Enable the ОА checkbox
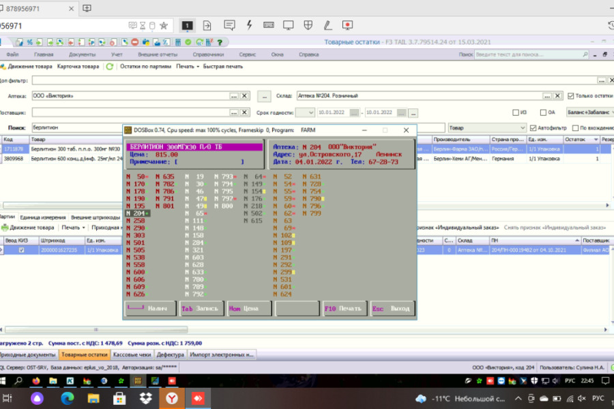Screen dimensions: 614x409 pyautogui.click(x=543, y=112)
